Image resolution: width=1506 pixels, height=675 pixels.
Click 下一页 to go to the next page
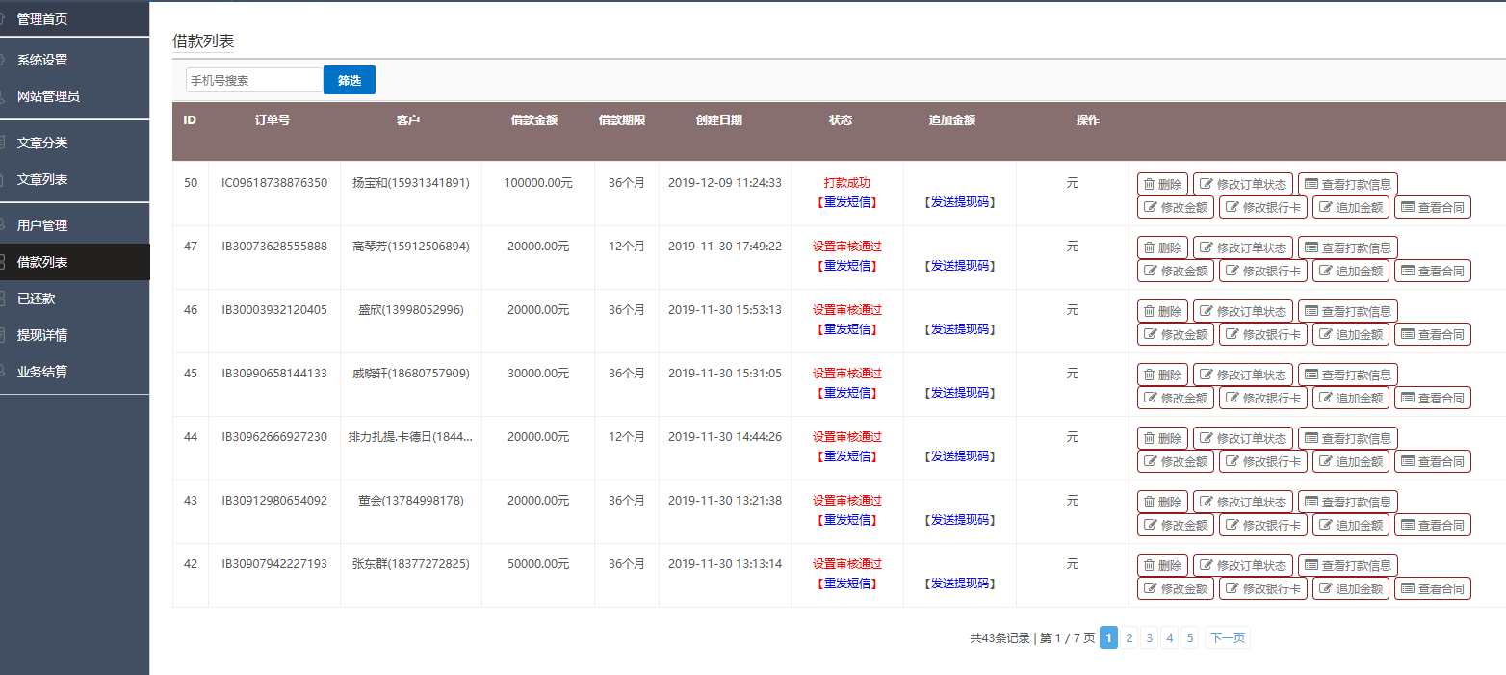(1227, 637)
